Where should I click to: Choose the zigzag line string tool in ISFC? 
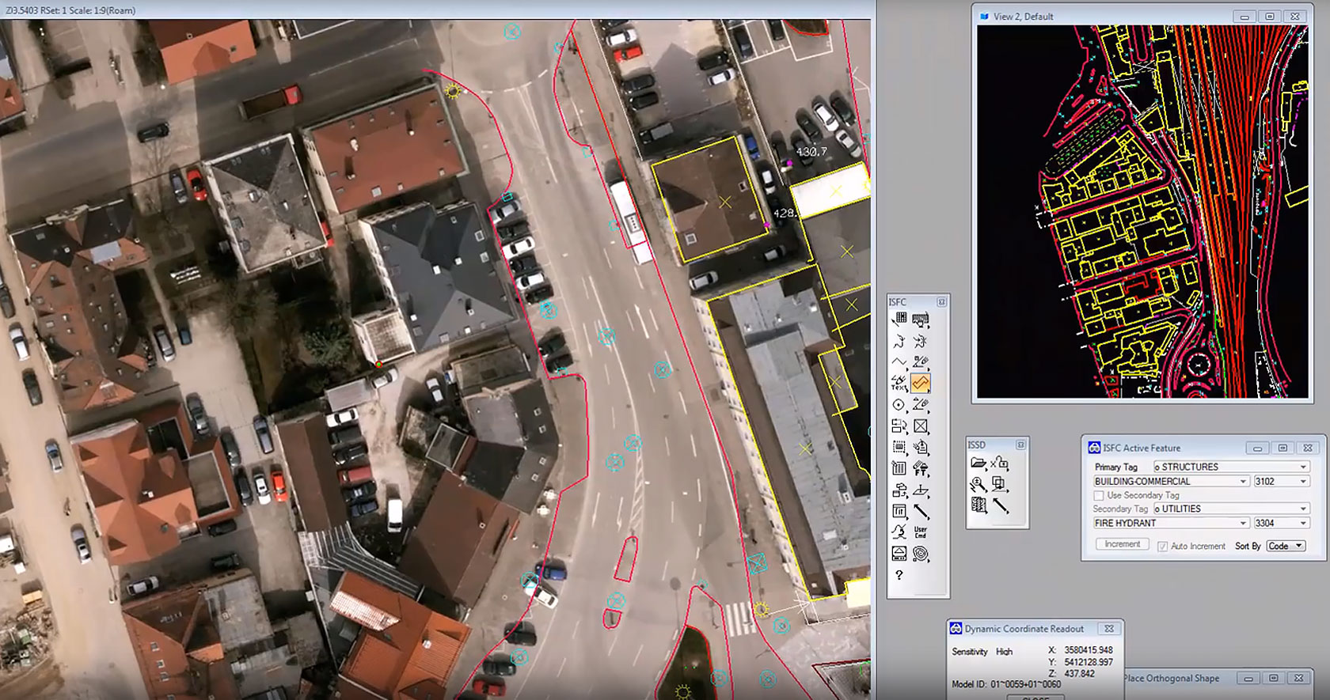(899, 361)
